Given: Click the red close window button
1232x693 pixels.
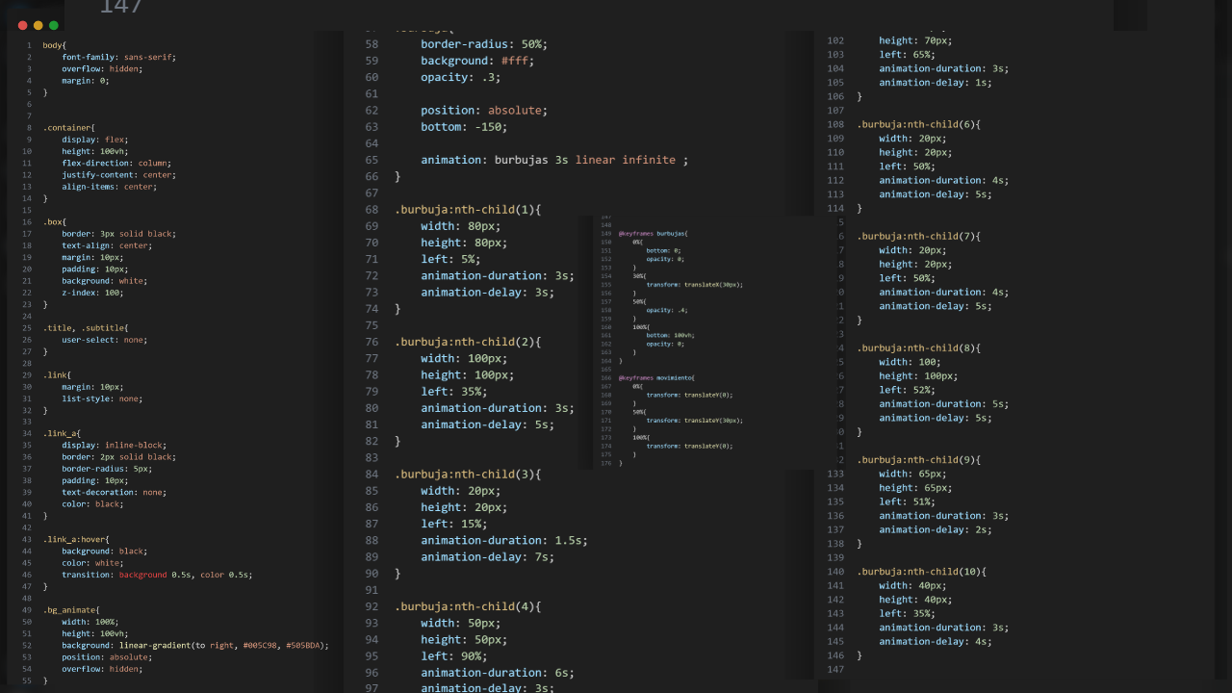Looking at the screenshot, I should point(23,26).
